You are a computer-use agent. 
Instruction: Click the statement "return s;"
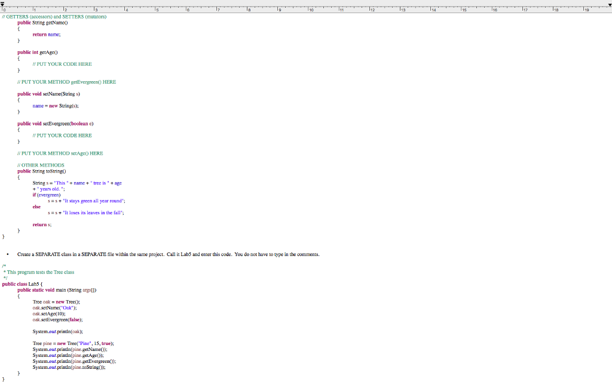pyautogui.click(x=42, y=225)
